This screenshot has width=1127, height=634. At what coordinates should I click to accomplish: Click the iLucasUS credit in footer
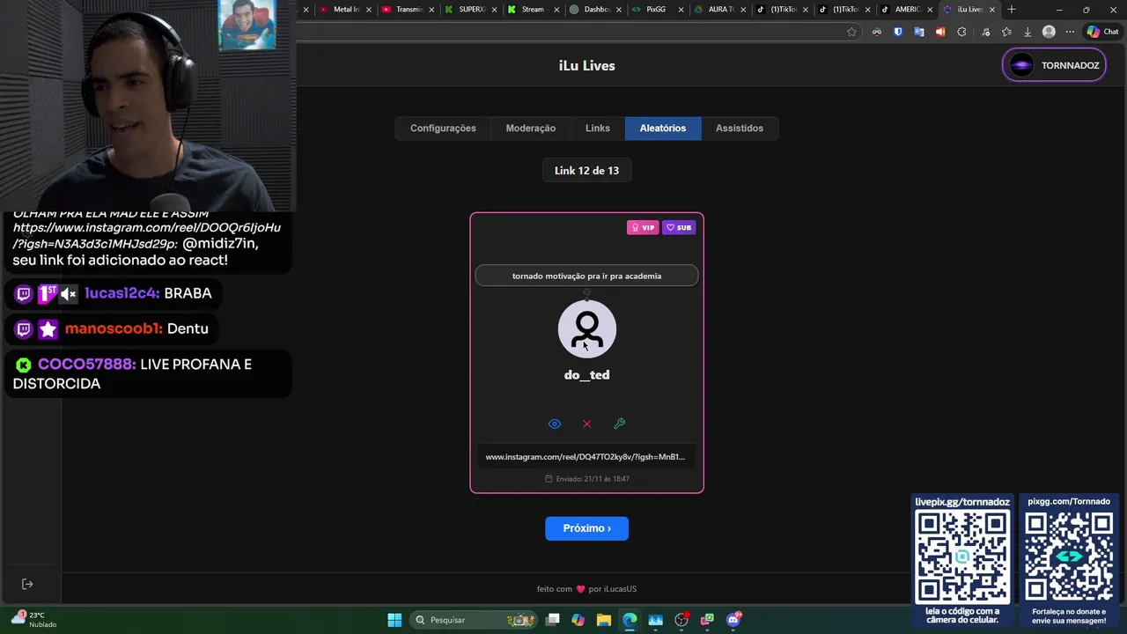(x=620, y=589)
